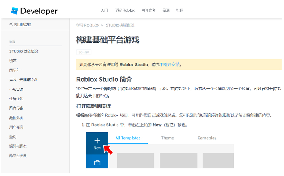
Task: Click the 学习 ROBLOX breadcrumb link
Action: 88,25
